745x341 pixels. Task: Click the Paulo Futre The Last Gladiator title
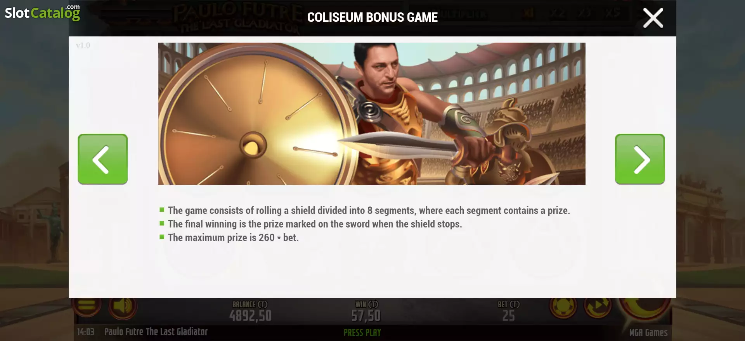click(156, 332)
